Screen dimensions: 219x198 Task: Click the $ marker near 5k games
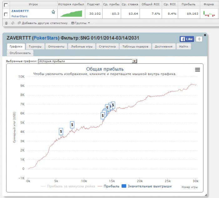(x=61, y=131)
